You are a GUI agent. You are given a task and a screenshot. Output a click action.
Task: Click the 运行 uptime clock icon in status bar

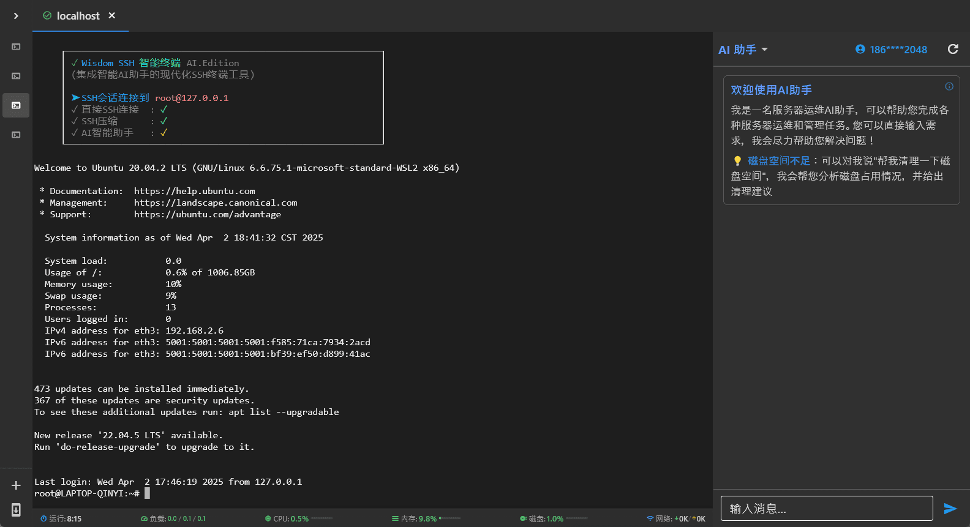[x=43, y=518]
